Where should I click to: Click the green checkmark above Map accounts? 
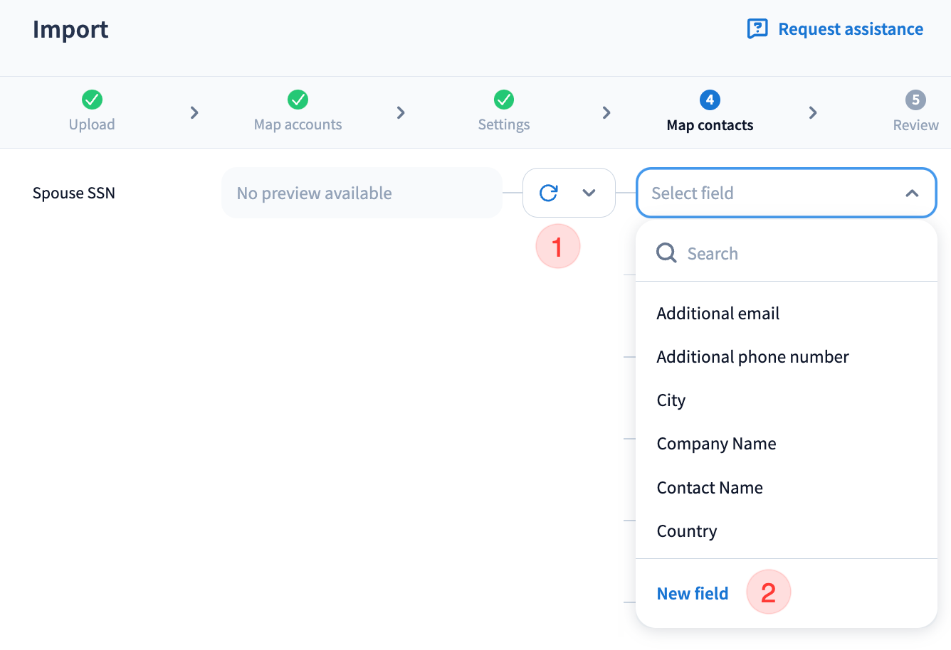coord(298,100)
